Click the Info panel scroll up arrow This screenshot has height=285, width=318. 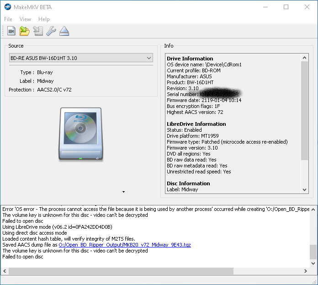pos(304,58)
